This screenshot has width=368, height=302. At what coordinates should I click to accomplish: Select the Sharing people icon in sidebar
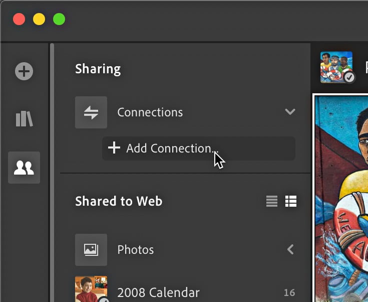tap(24, 168)
